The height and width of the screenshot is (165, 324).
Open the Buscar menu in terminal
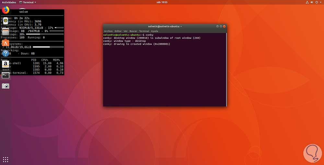[133, 31]
